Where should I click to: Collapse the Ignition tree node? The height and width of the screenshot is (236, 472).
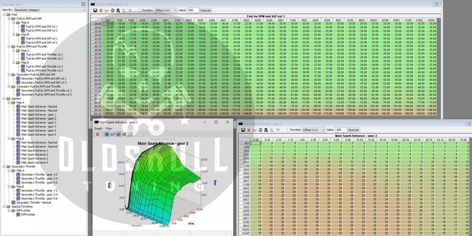4,98
